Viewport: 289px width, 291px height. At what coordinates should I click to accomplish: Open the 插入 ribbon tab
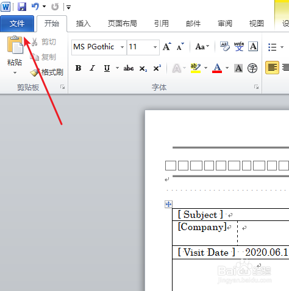click(84, 24)
